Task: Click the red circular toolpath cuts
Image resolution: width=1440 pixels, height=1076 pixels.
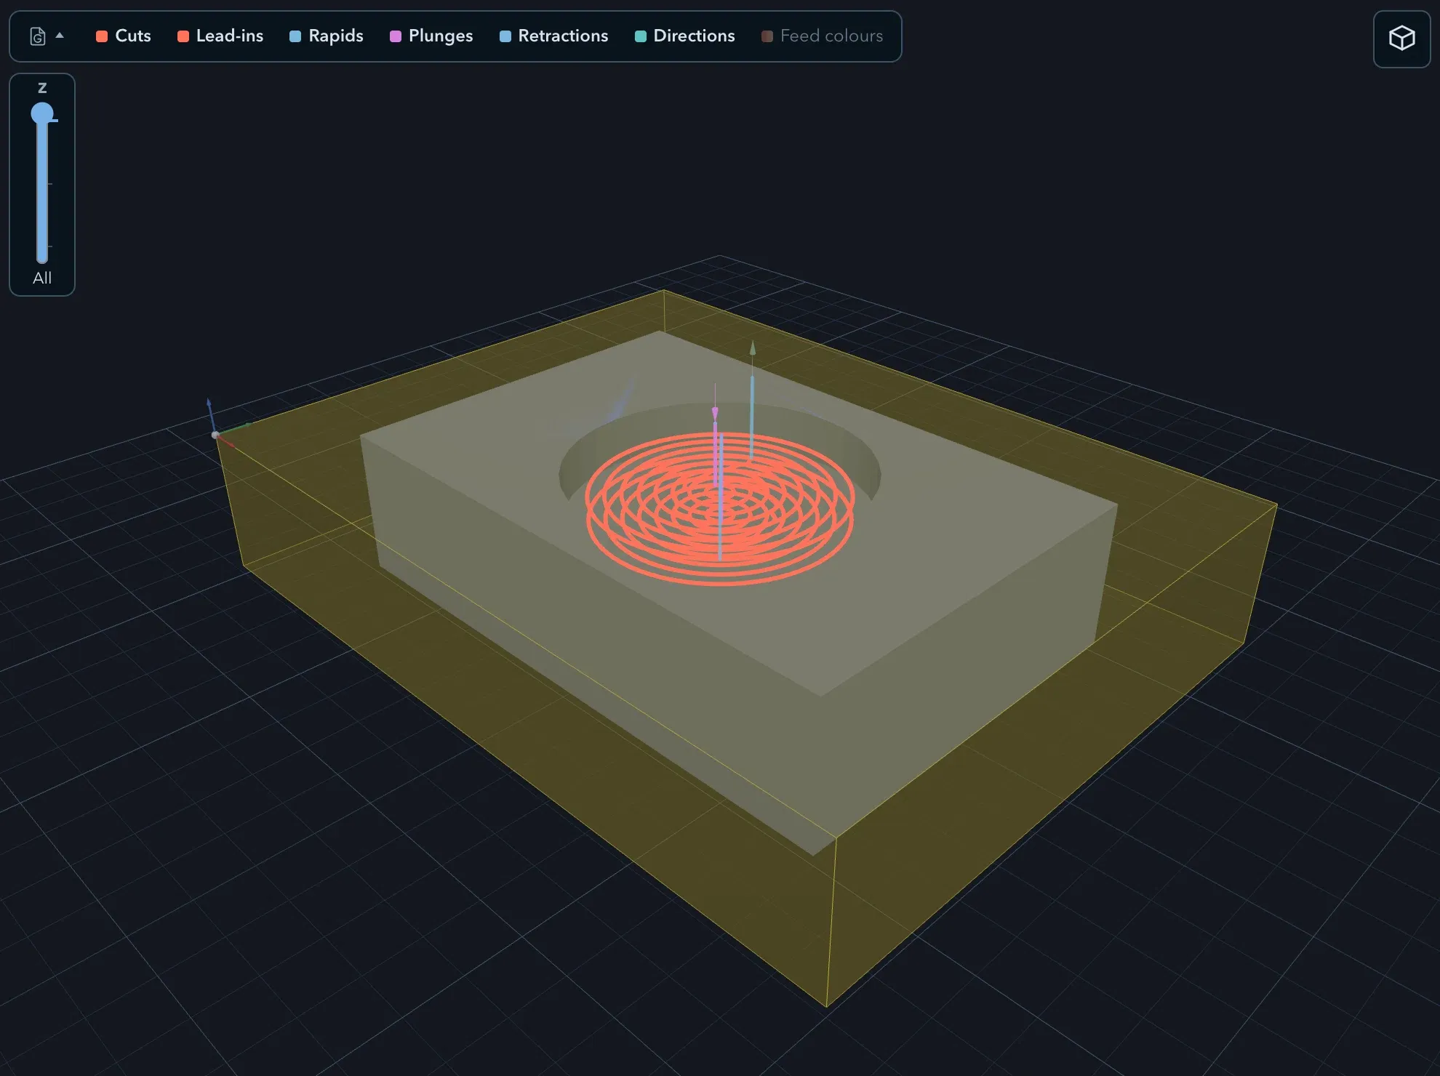Action: coord(720,508)
